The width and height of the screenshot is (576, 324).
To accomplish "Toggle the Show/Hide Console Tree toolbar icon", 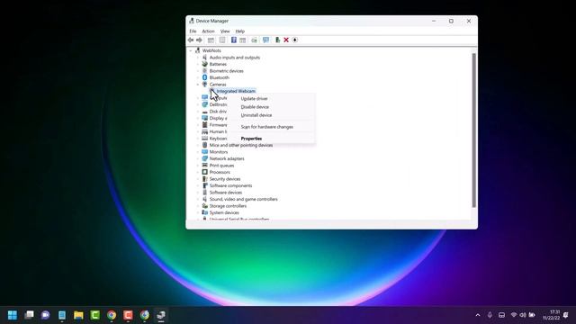I will point(211,40).
